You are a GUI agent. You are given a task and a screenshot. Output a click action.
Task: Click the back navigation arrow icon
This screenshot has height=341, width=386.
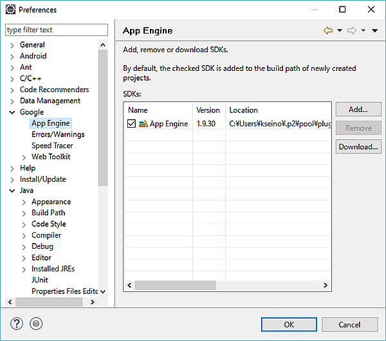click(328, 31)
